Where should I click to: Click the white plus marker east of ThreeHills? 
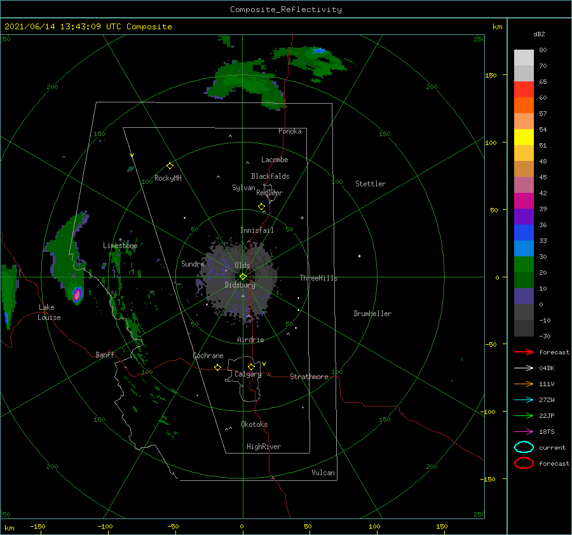[x=359, y=256]
